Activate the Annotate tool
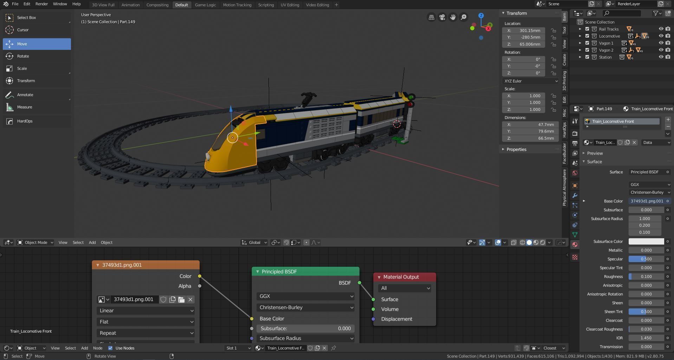The image size is (674, 360). pos(37,95)
